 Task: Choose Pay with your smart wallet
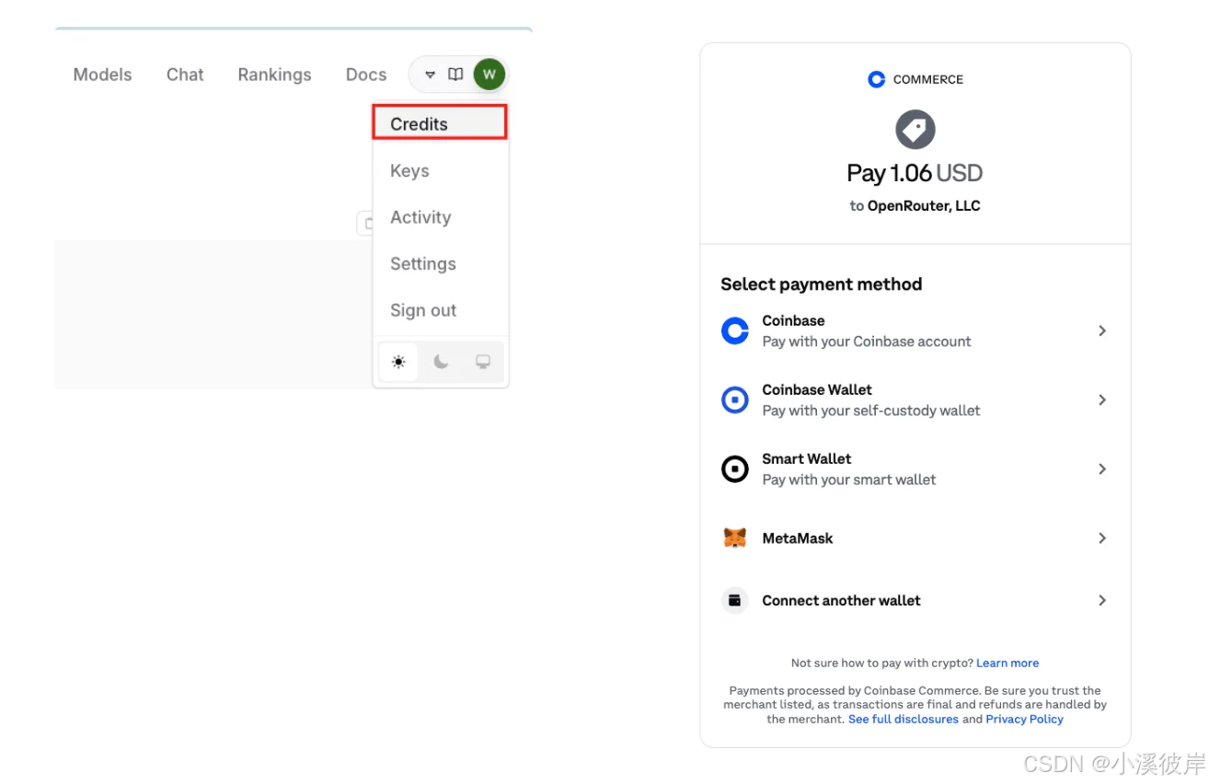point(849,479)
